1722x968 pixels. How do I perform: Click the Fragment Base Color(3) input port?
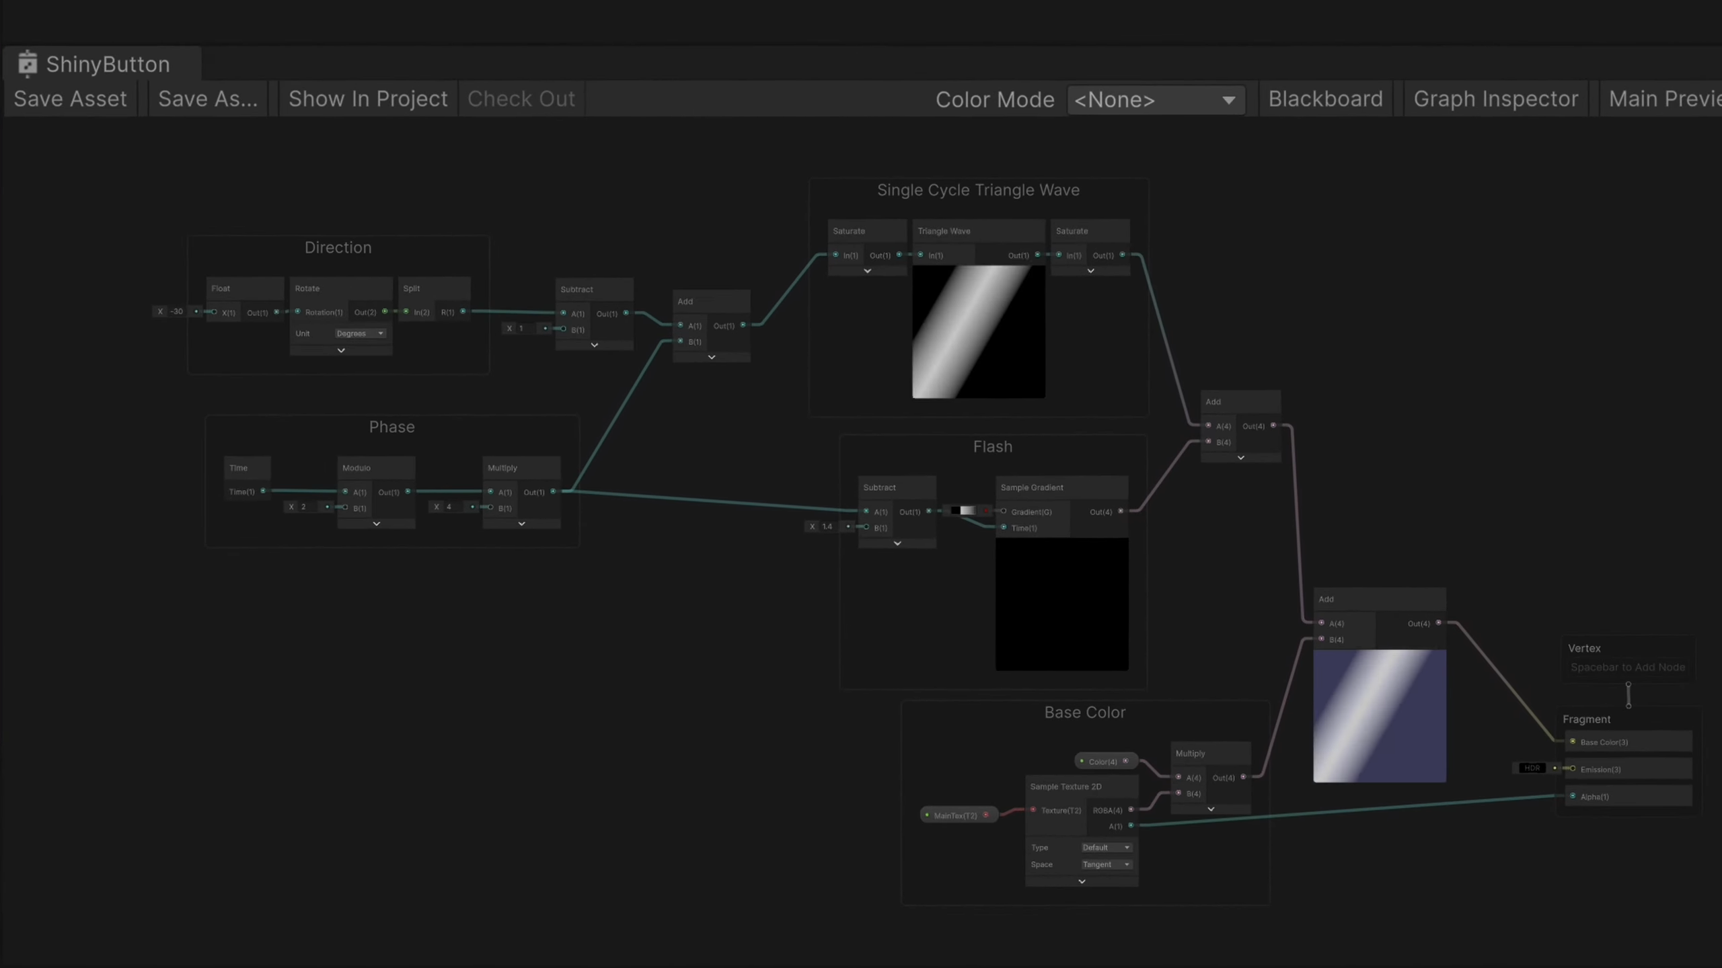[1573, 741]
